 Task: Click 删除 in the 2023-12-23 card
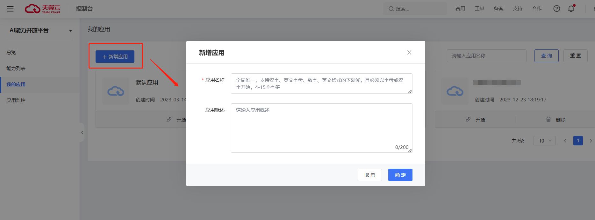[x=561, y=120]
